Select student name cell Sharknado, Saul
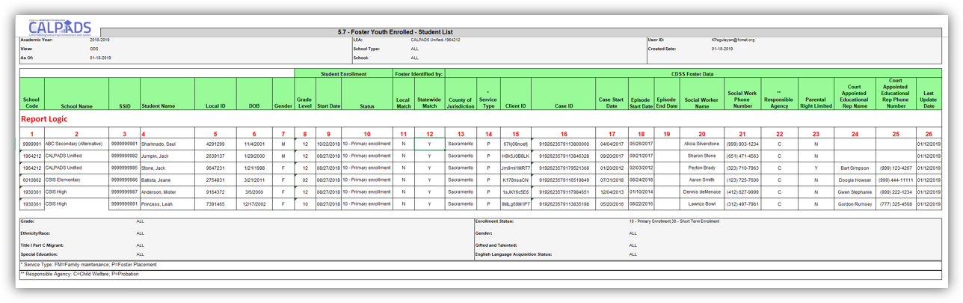 167,144
